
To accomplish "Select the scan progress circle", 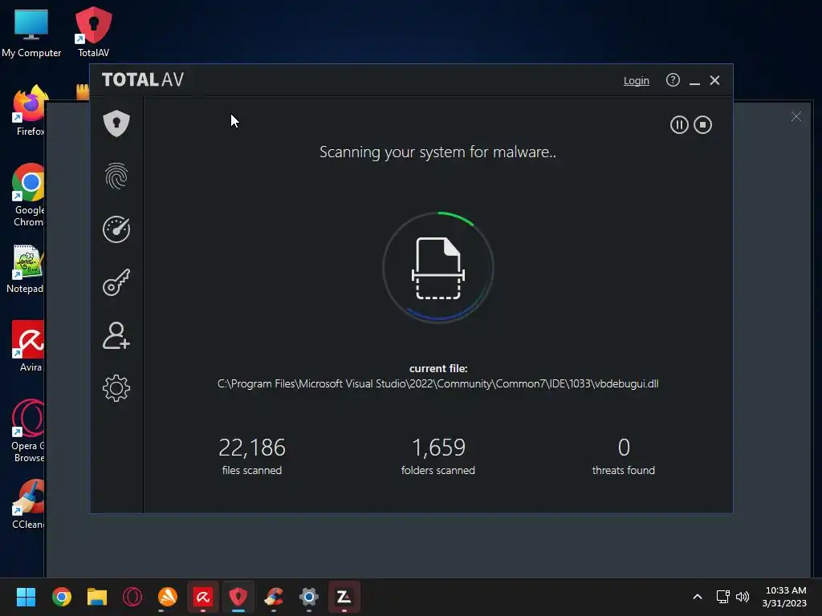I will coord(437,267).
